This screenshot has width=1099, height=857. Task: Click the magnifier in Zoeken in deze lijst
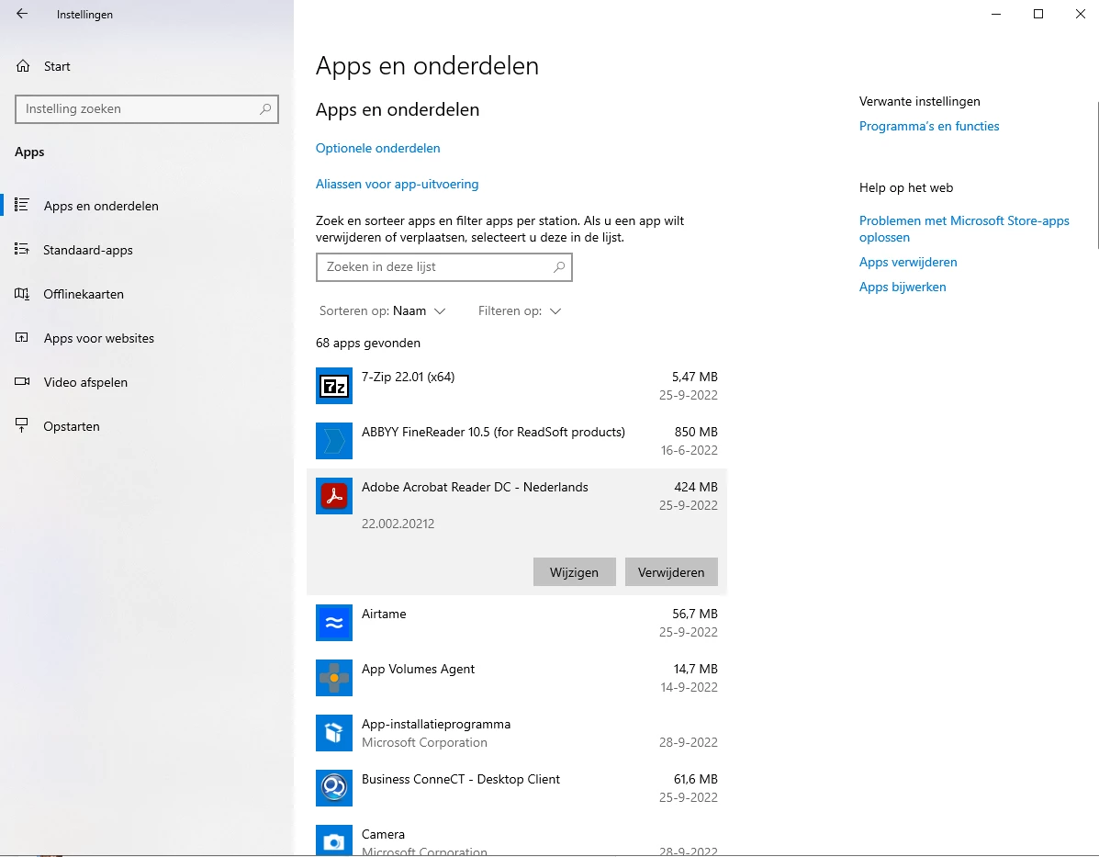pos(558,266)
